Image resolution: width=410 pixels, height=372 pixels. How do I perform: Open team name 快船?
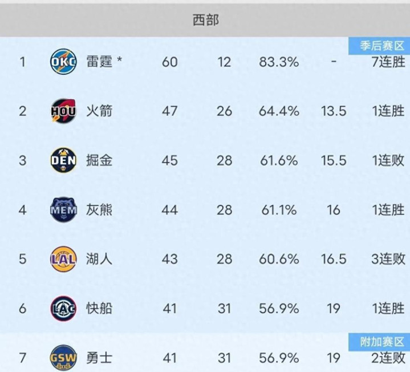pyautogui.click(x=99, y=309)
